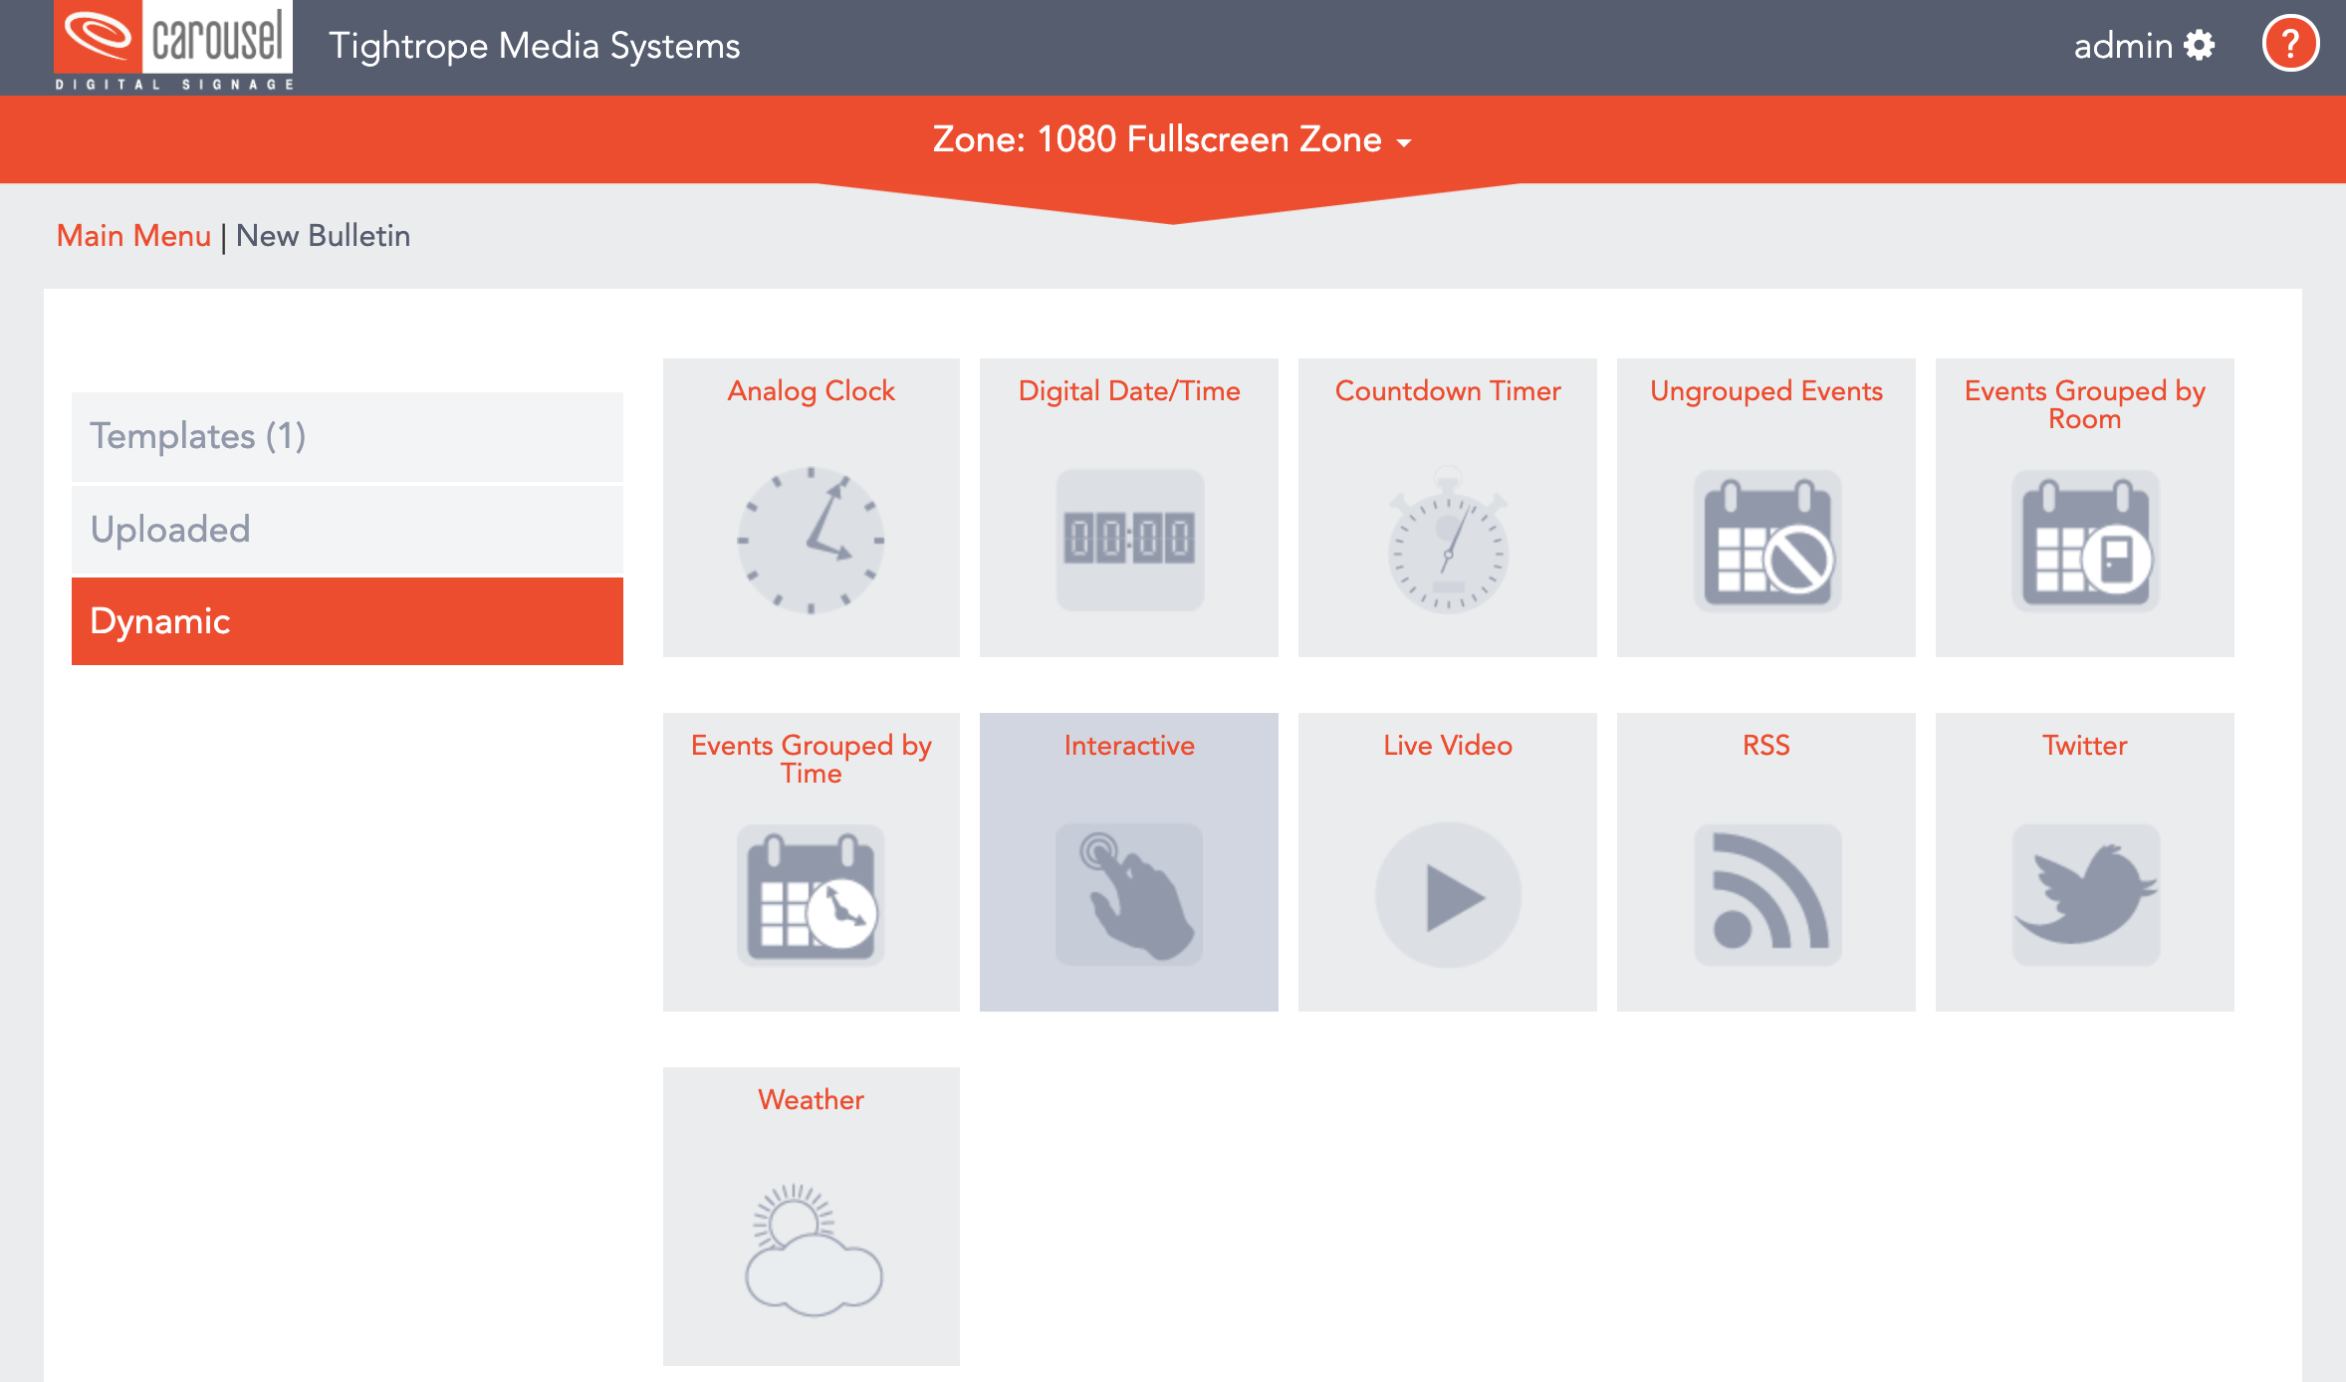Click the Carousel Digital Signage logo

(x=174, y=47)
